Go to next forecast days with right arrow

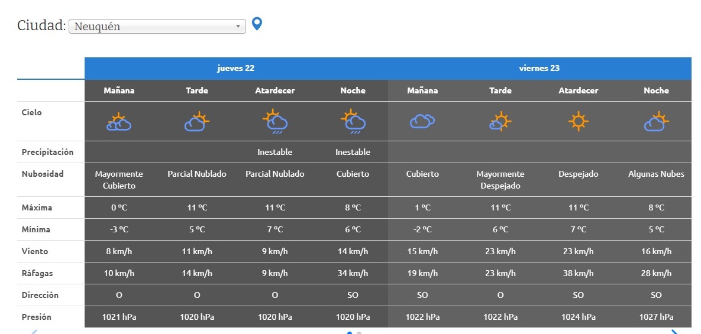[674, 332]
